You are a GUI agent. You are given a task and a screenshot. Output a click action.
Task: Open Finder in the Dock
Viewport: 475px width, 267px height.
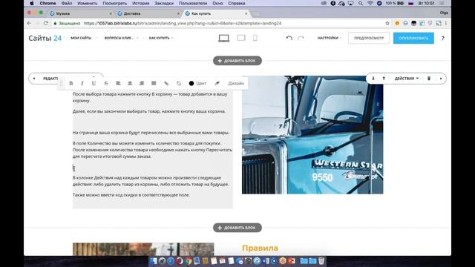(154, 261)
